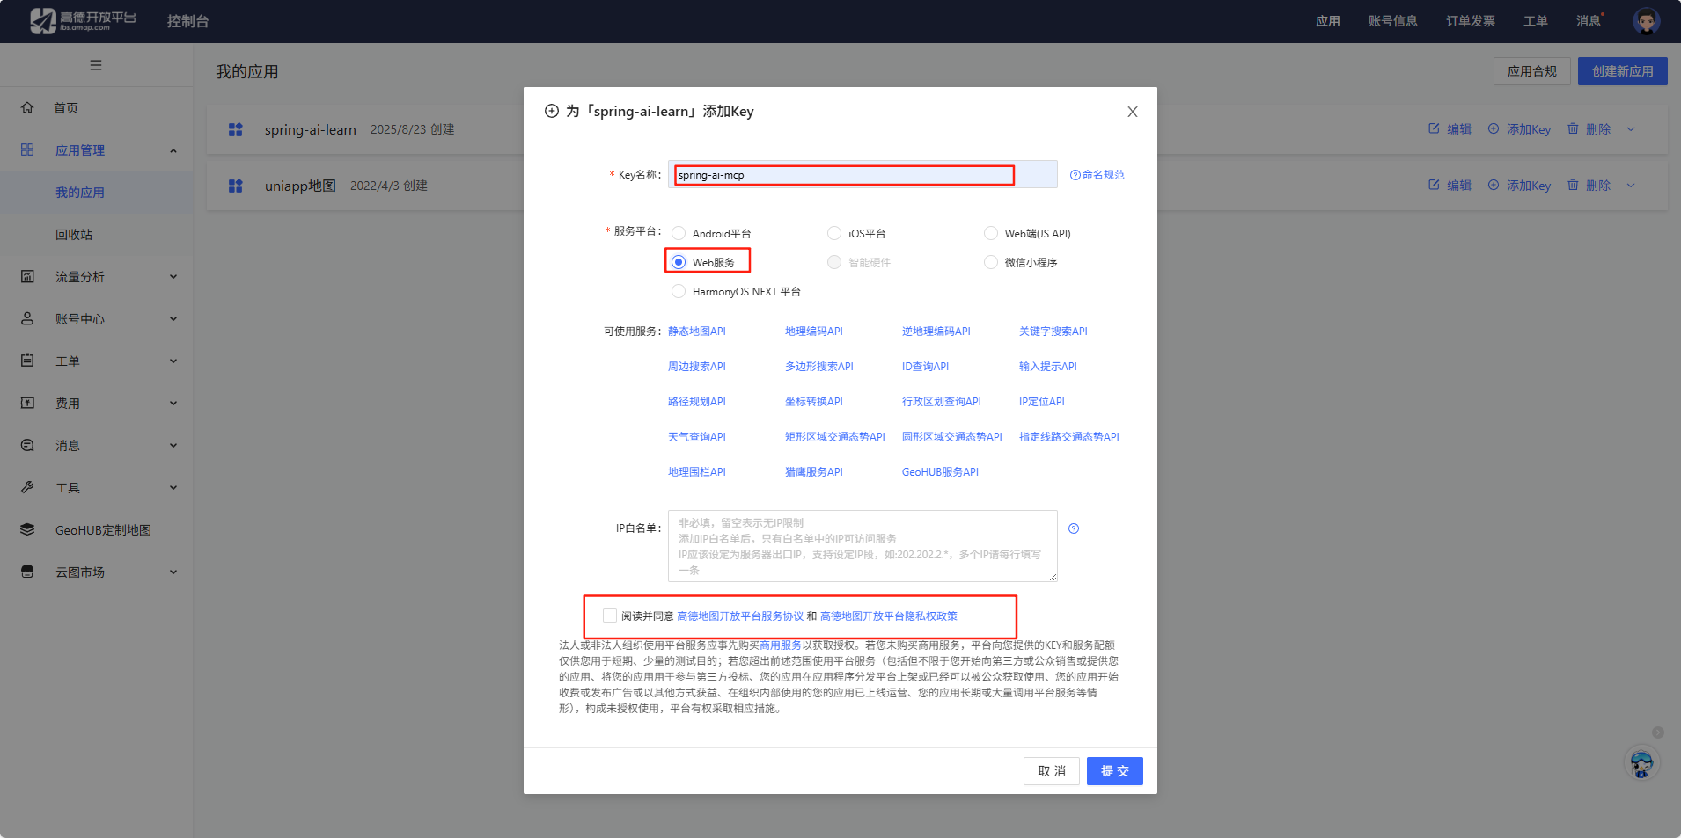Click the GeoHUB定制地图 layers icon
This screenshot has height=838, width=1681.
(x=27, y=529)
